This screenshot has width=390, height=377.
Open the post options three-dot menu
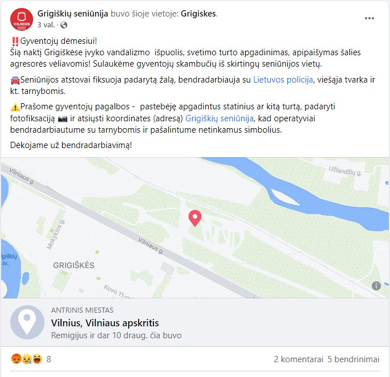tap(369, 18)
